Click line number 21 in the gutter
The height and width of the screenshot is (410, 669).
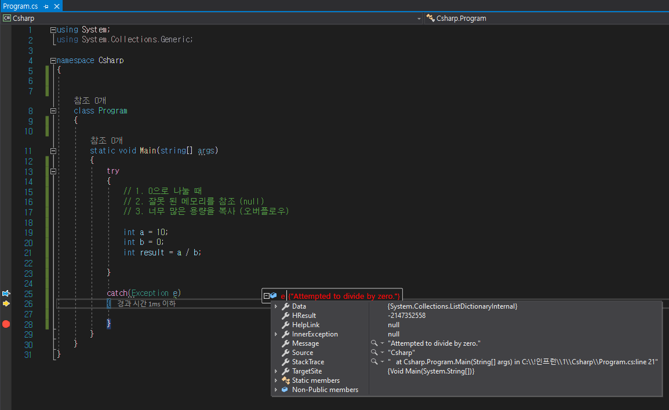pyautogui.click(x=28, y=253)
